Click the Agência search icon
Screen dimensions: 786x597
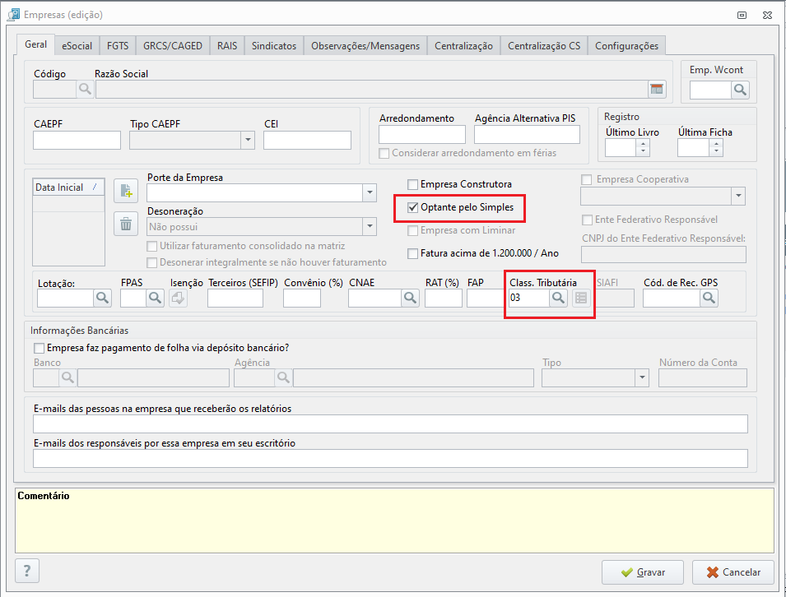[x=283, y=377]
